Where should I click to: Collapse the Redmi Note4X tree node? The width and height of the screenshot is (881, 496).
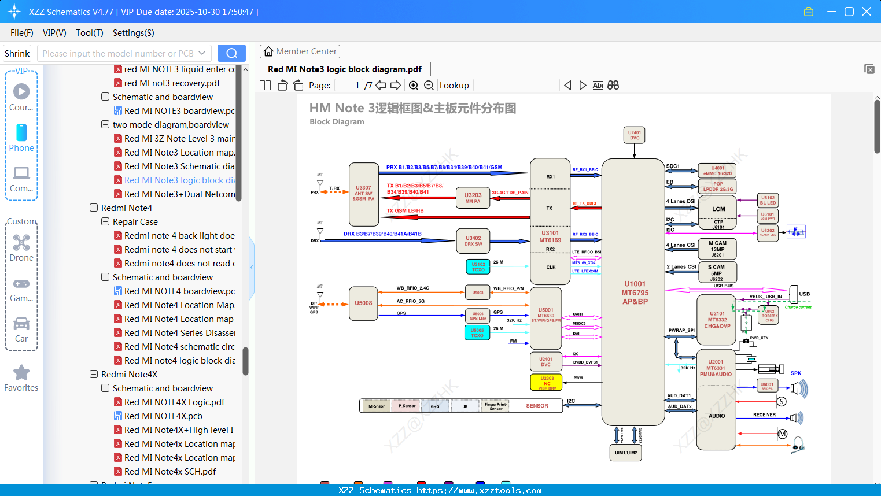click(x=94, y=375)
